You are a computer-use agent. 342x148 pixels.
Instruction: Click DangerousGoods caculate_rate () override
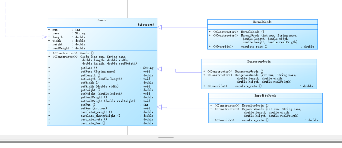pos(258,86)
